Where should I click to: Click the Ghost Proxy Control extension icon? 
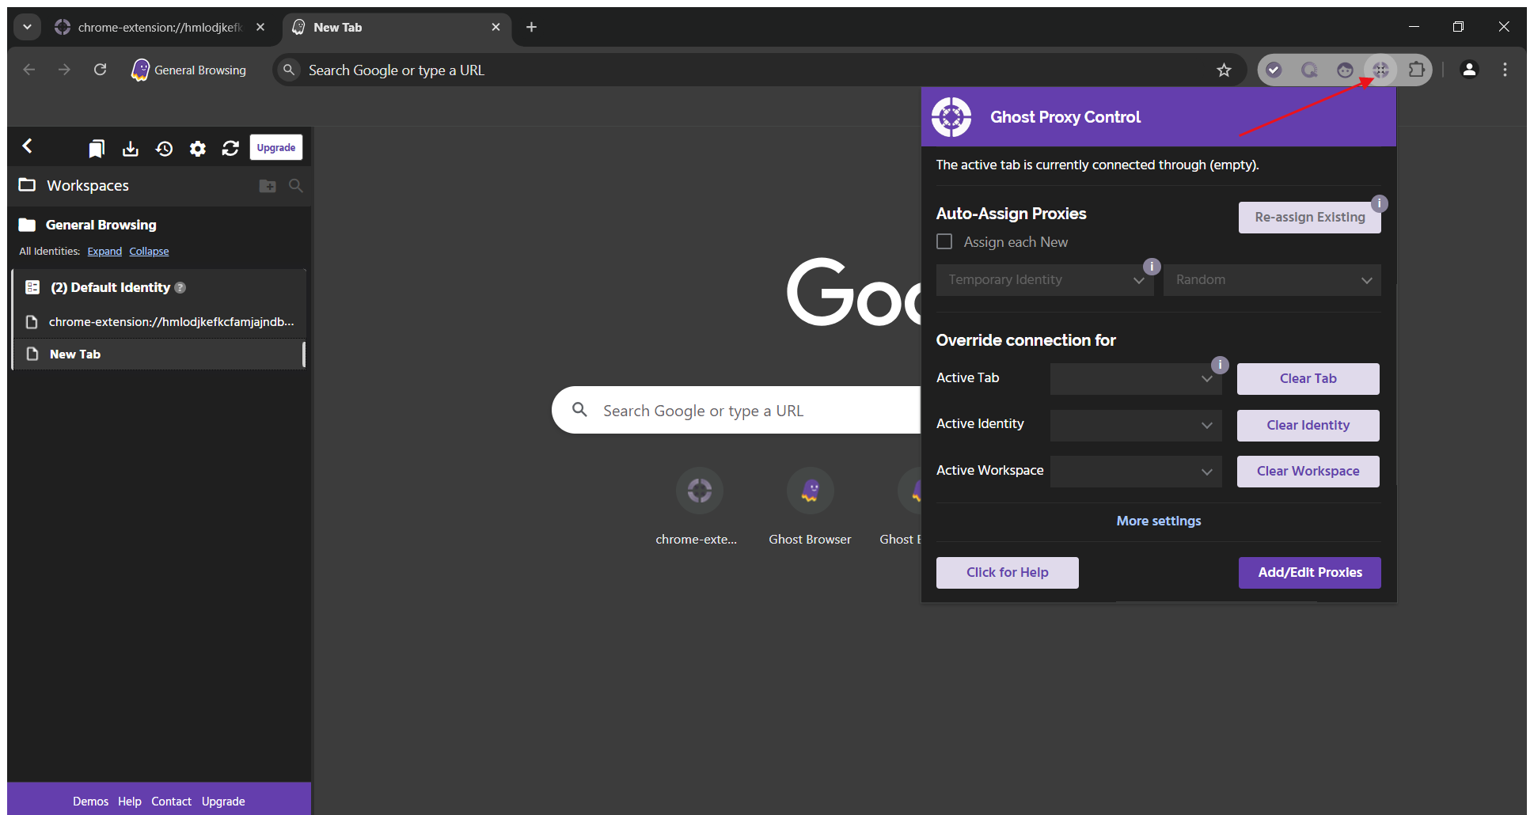pyautogui.click(x=1380, y=70)
